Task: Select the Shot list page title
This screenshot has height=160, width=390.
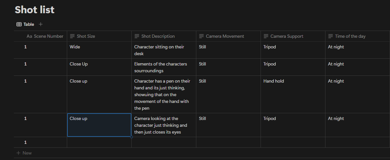Action: coord(35,10)
